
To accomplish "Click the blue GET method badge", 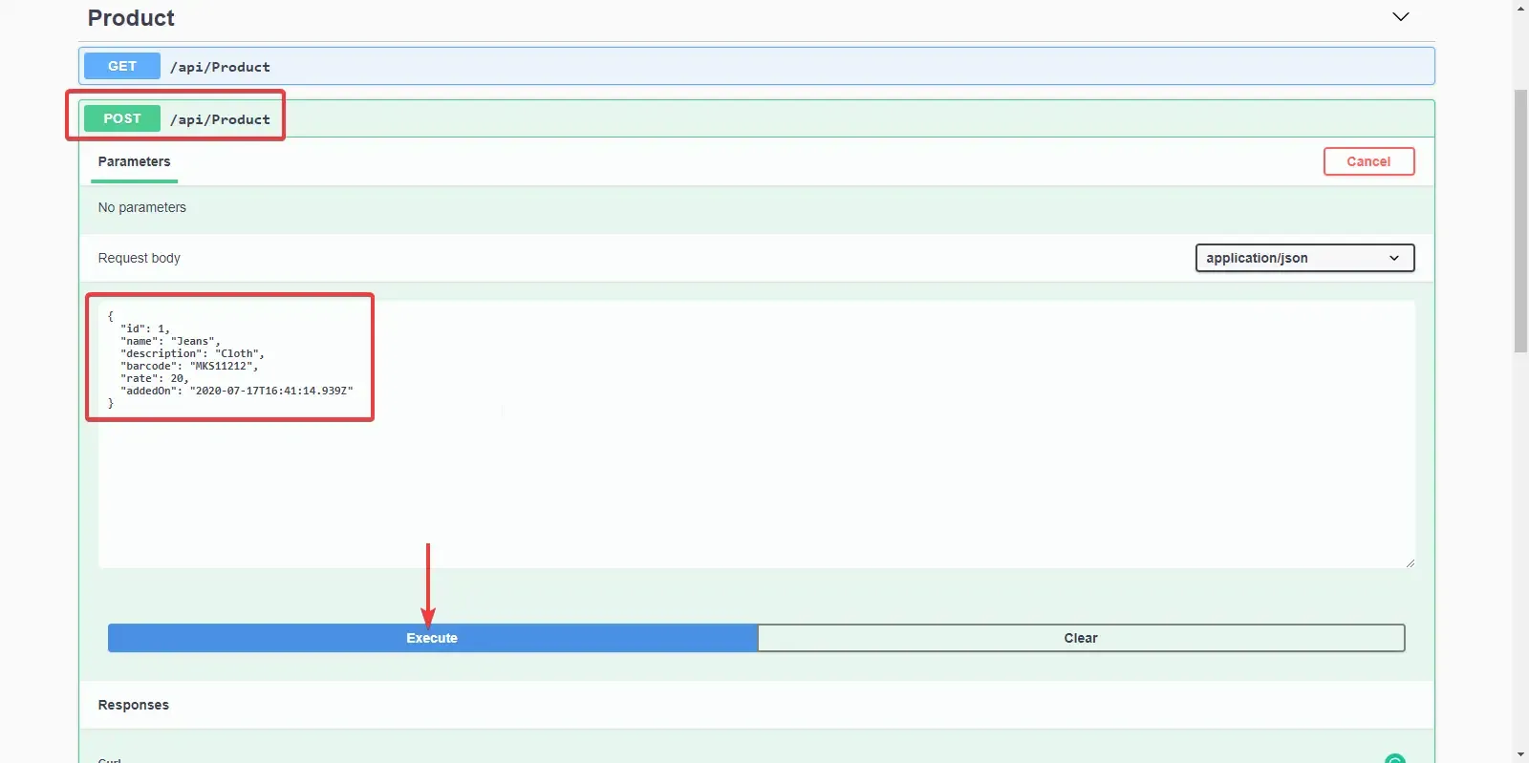I will point(122,66).
